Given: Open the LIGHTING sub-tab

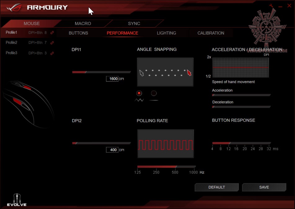Looking at the screenshot, I should click(166, 33).
